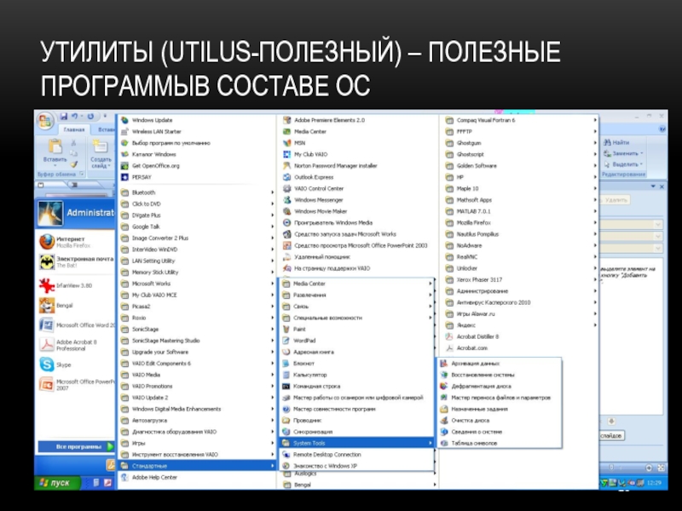Start Windows Movie Maker
This screenshot has width=682, height=511.
[x=321, y=211]
